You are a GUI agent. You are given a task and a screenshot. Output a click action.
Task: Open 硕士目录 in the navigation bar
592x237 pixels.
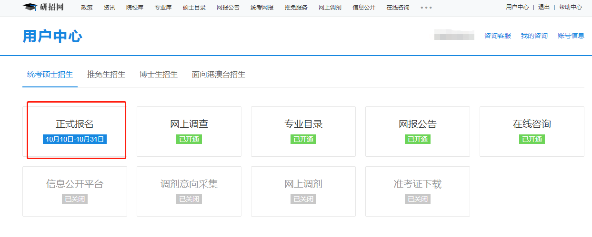(x=194, y=8)
